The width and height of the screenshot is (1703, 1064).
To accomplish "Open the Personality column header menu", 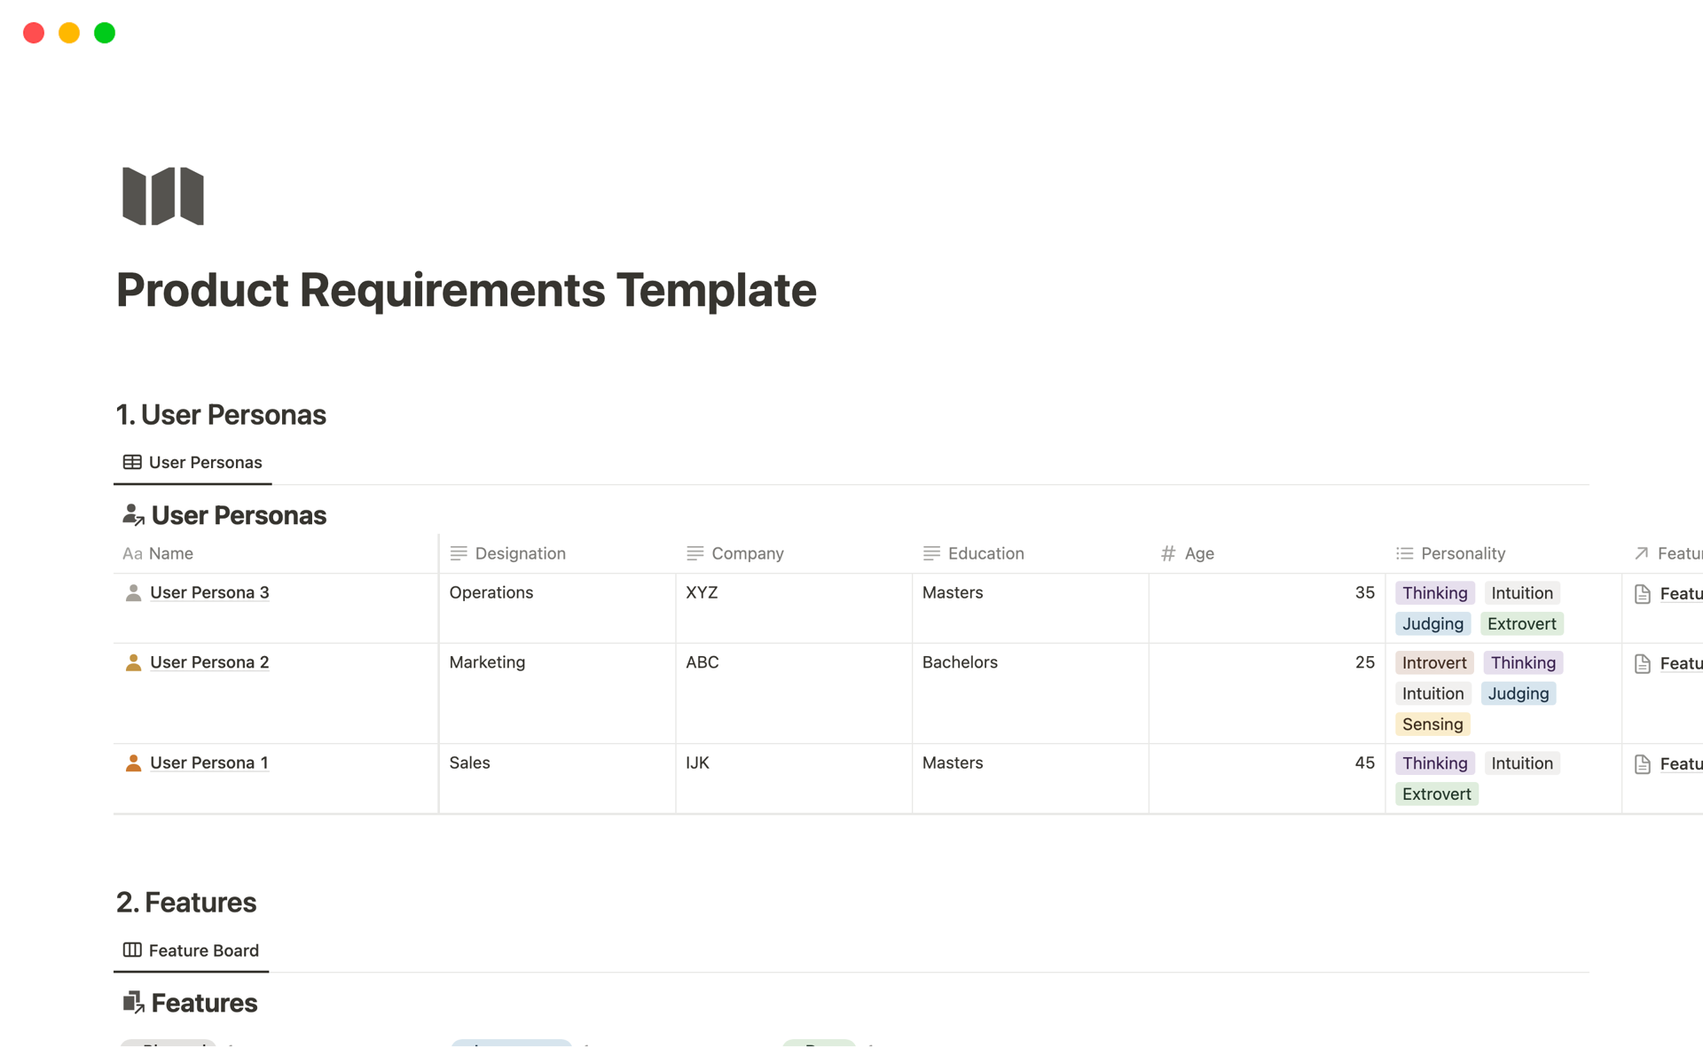I will (x=1462, y=554).
